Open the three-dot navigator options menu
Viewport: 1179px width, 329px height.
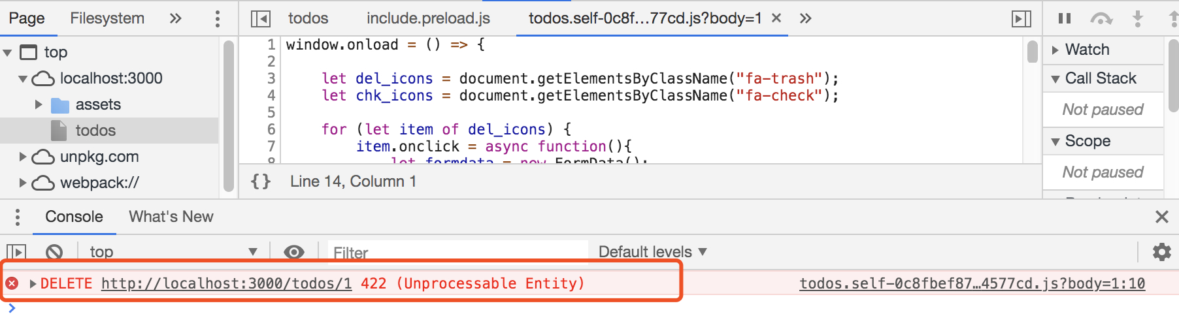[218, 19]
